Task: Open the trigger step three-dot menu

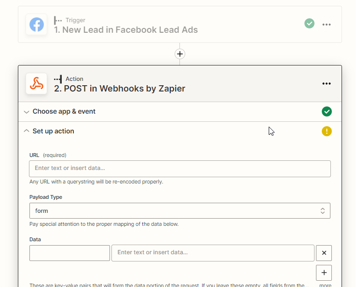Action: pyautogui.click(x=327, y=25)
